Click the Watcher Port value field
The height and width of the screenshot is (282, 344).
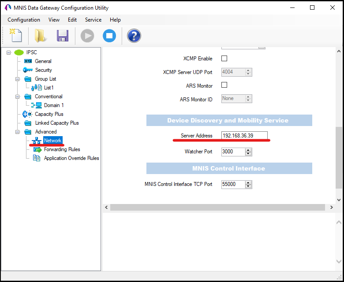point(233,152)
